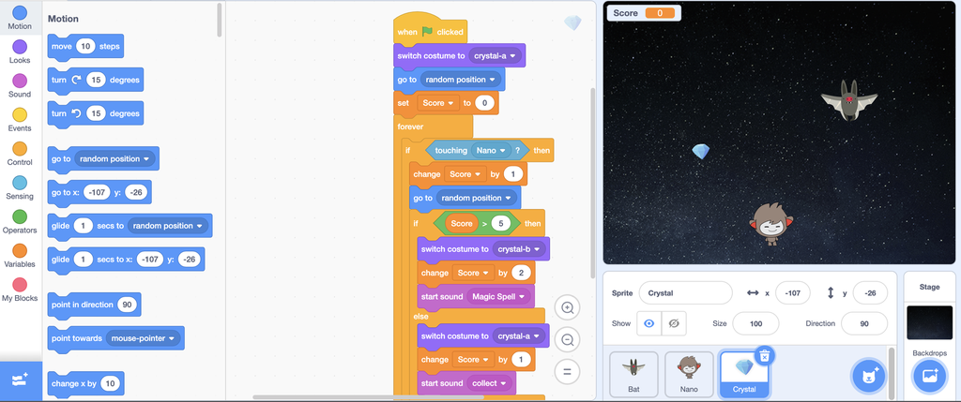Select the Looks block category

(20, 51)
